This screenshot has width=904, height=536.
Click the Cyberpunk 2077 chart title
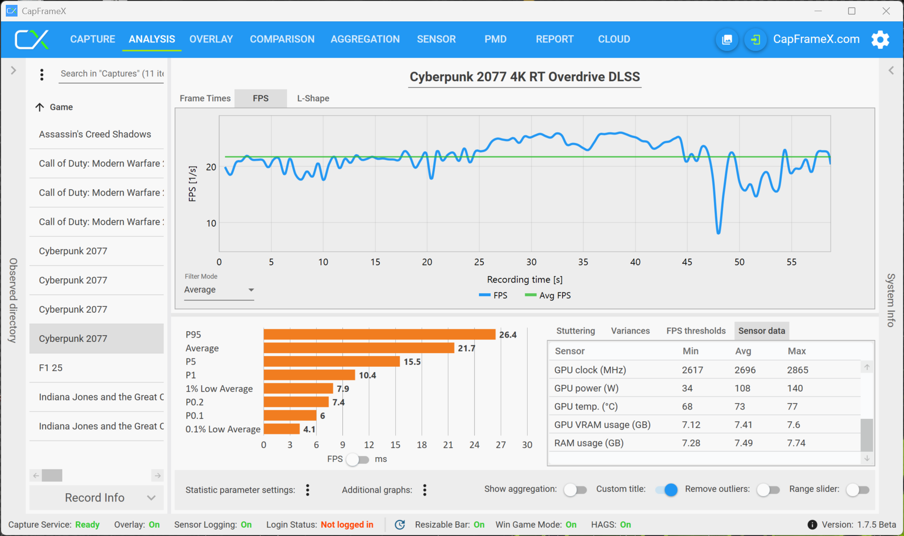click(x=525, y=77)
